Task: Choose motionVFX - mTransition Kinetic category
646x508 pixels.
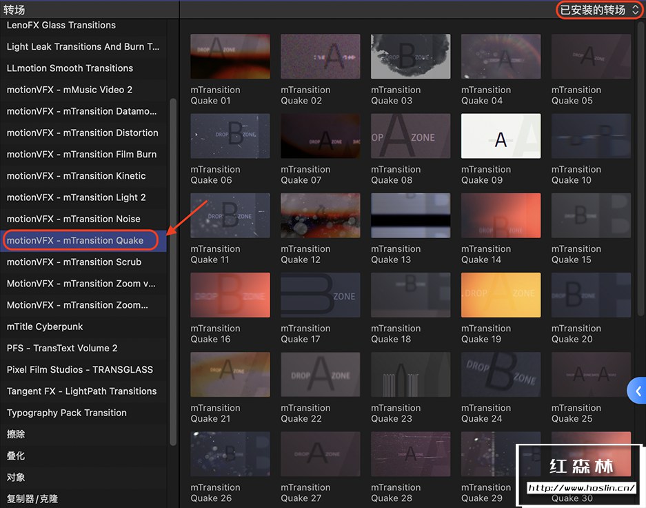Action: point(83,175)
